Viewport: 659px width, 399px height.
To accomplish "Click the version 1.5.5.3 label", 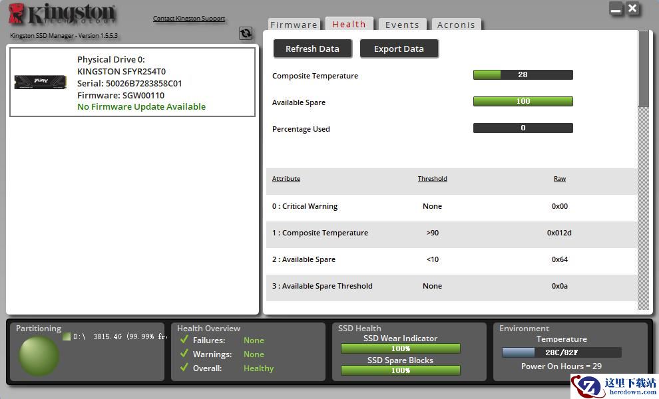I will click(64, 36).
